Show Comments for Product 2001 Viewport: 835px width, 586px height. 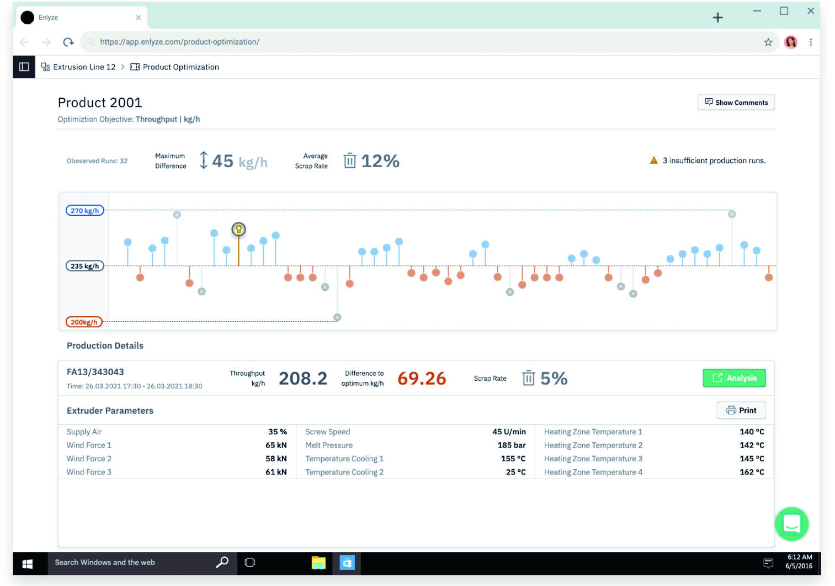point(736,103)
